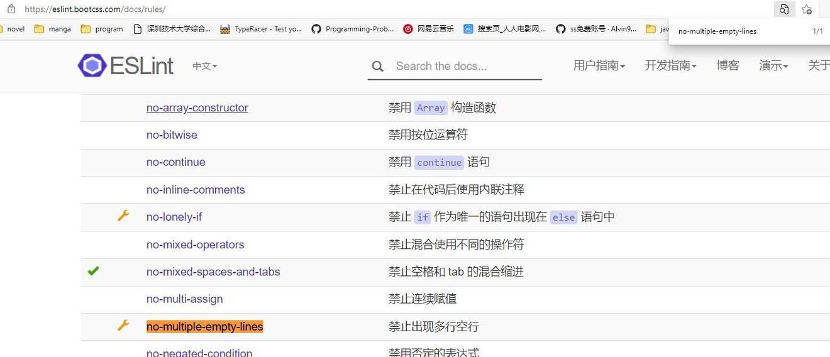Expand the 演示 dropdown
Screen dimensions: 830x357
click(773, 65)
